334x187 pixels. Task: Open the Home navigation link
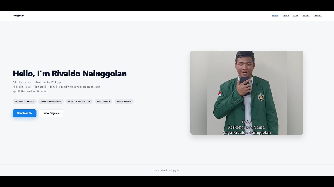pyautogui.click(x=275, y=16)
